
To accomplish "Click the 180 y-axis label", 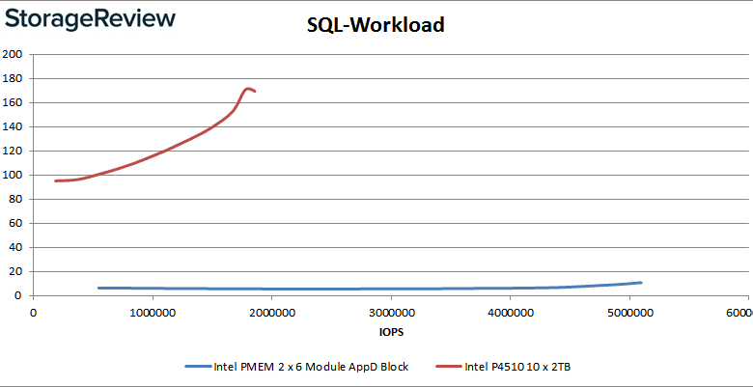I will click(x=11, y=78).
